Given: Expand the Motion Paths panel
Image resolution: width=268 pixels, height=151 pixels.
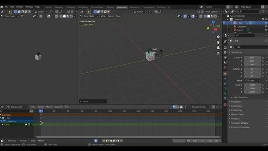Looking at the screenshot, I should 237,115.
